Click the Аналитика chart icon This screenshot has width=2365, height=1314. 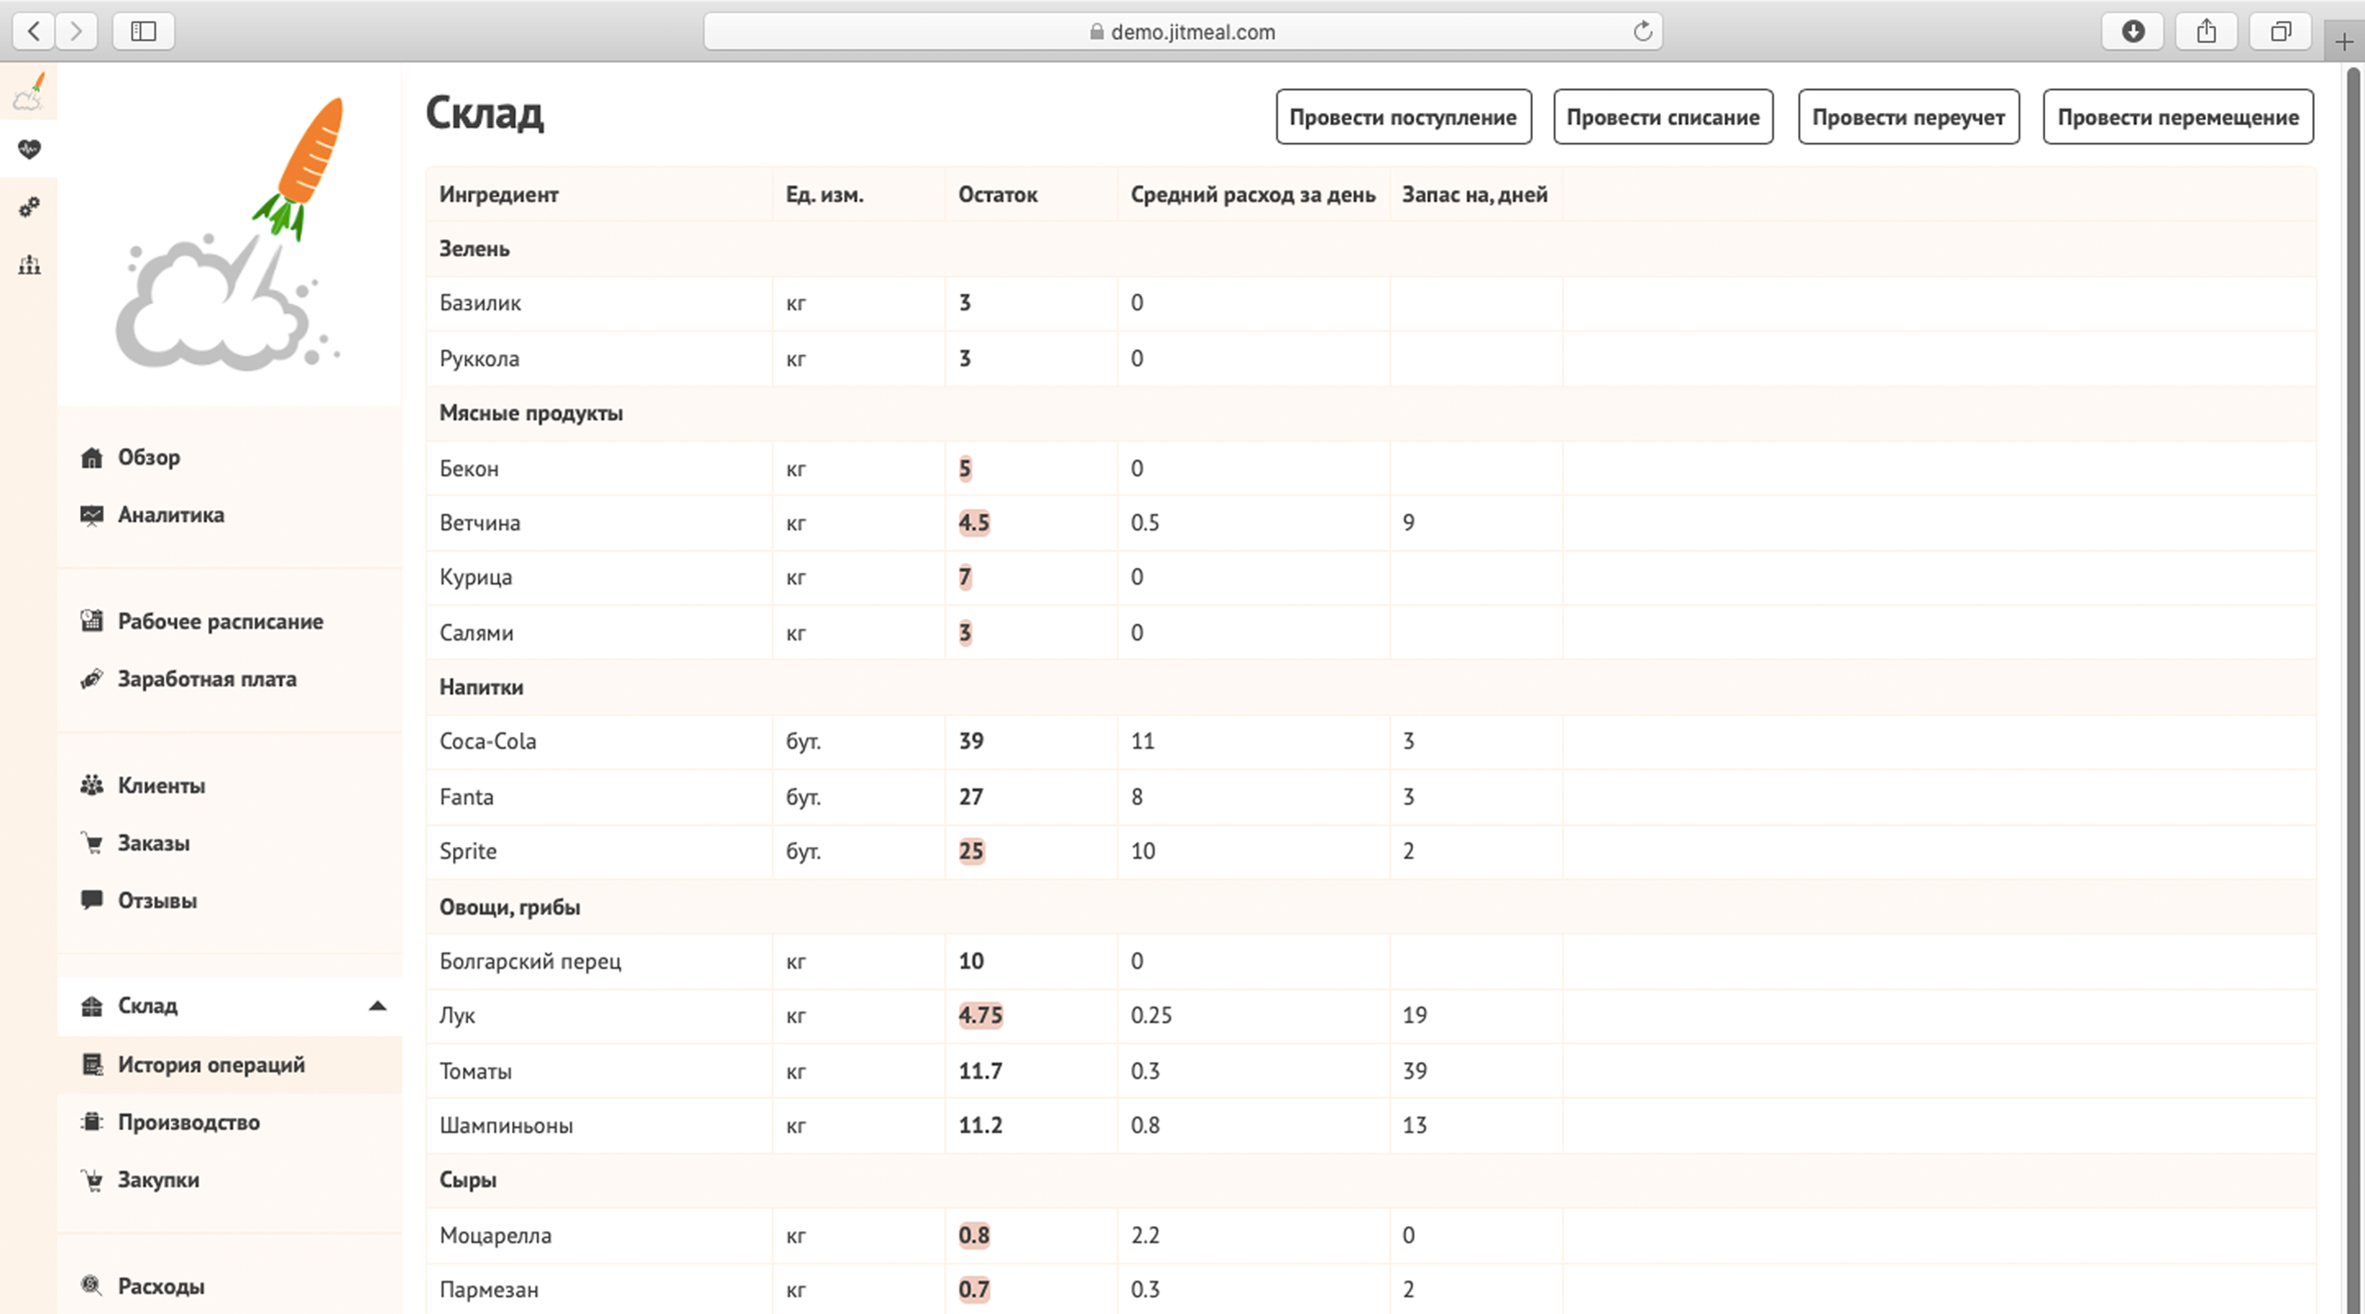[x=92, y=515]
